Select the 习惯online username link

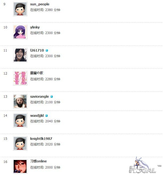coord(38,161)
